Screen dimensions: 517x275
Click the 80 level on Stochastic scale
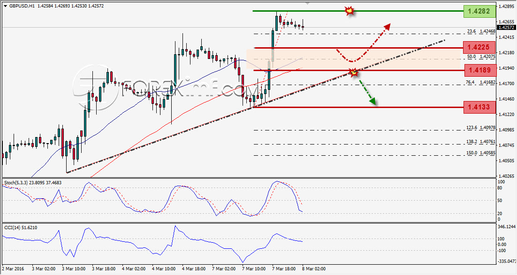click(x=500, y=188)
